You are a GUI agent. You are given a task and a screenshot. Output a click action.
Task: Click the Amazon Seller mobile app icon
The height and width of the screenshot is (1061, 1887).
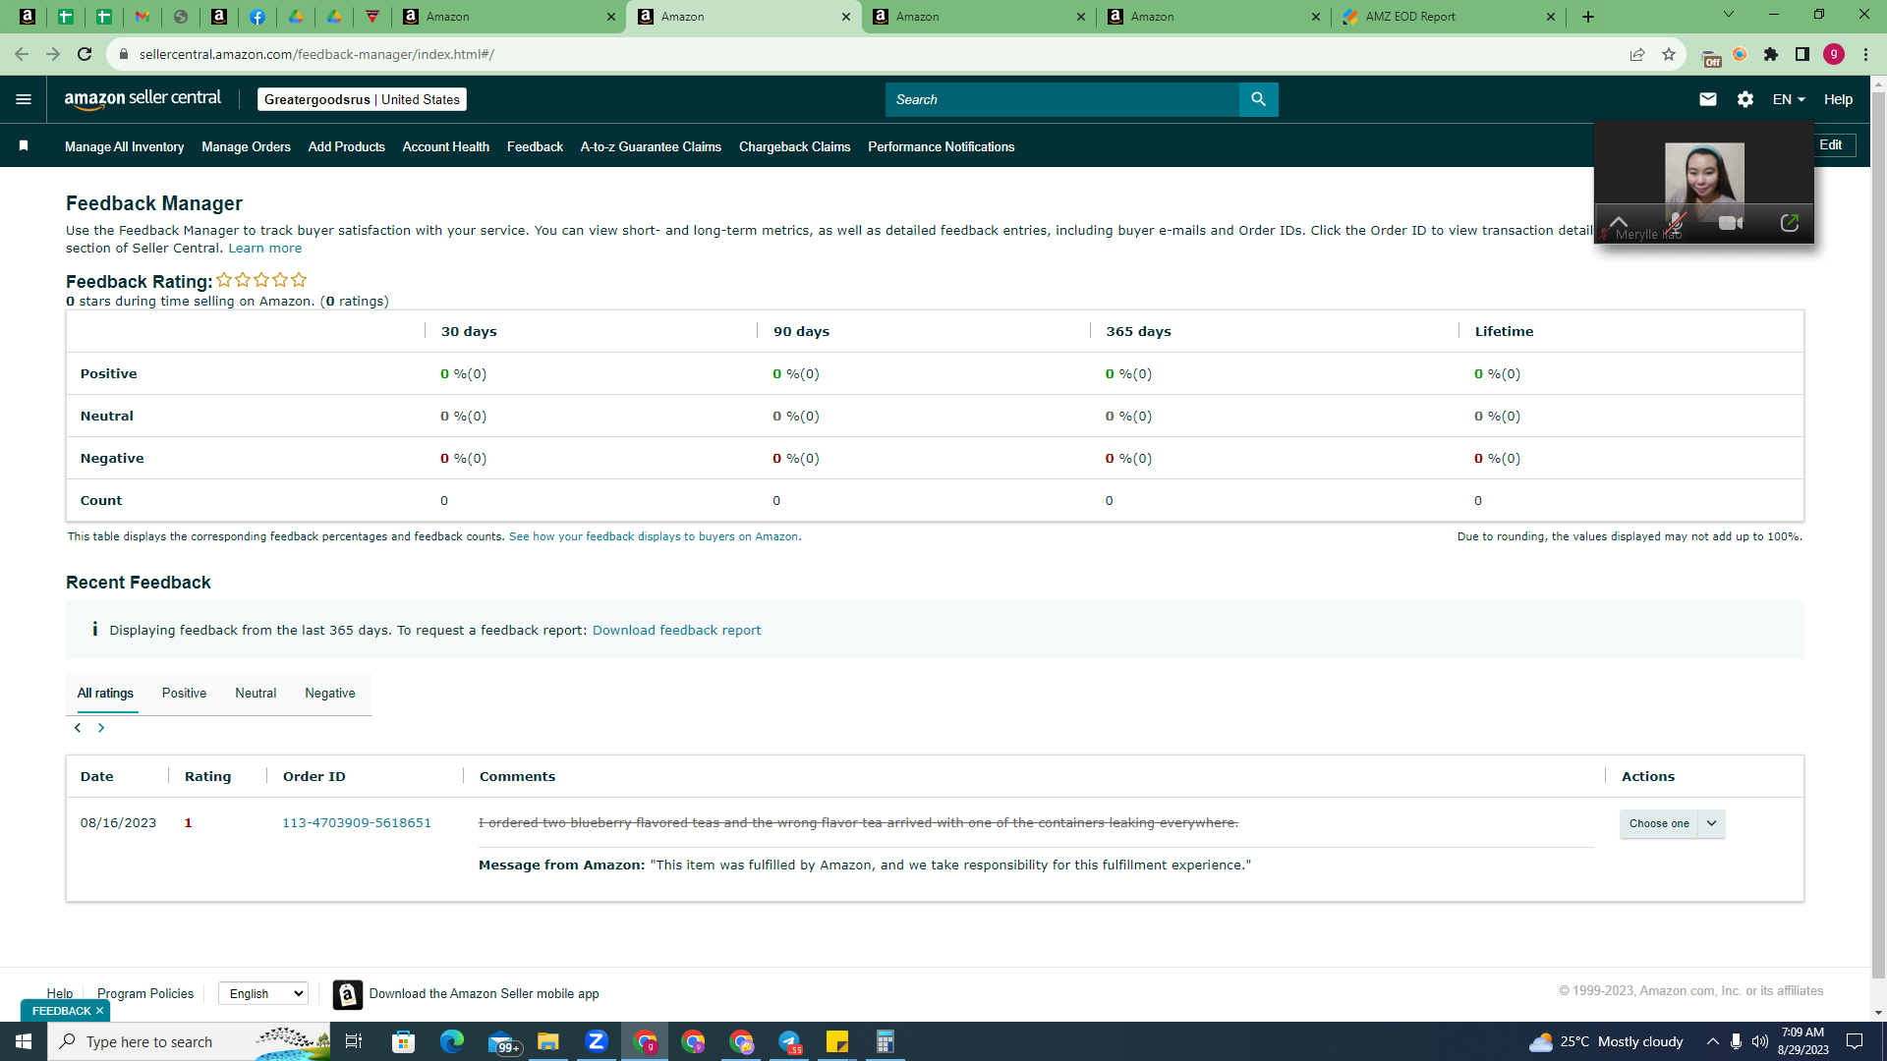[347, 994]
